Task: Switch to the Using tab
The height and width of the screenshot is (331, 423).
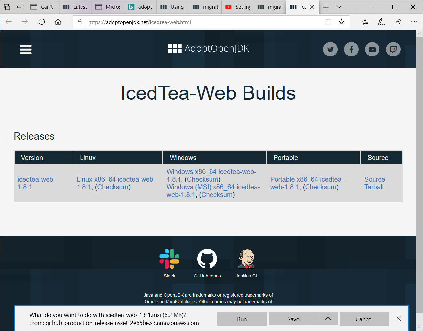Action: pos(173,7)
